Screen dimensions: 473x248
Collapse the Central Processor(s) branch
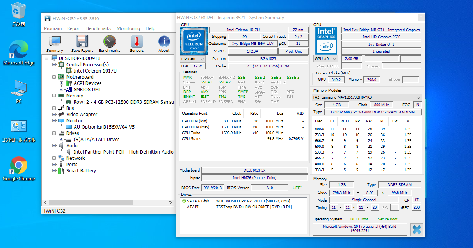[x=54, y=65]
